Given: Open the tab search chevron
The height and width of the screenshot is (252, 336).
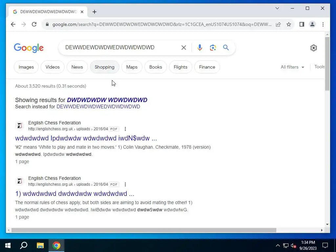Looking at the screenshot, I should pos(277,8).
